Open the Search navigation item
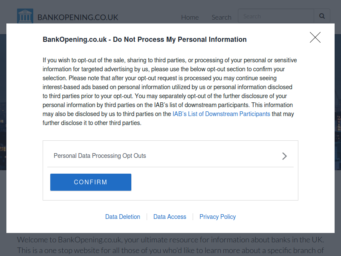 pos(221,17)
